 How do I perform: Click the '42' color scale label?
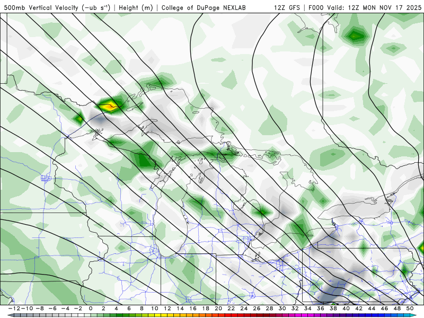[x=359, y=308]
